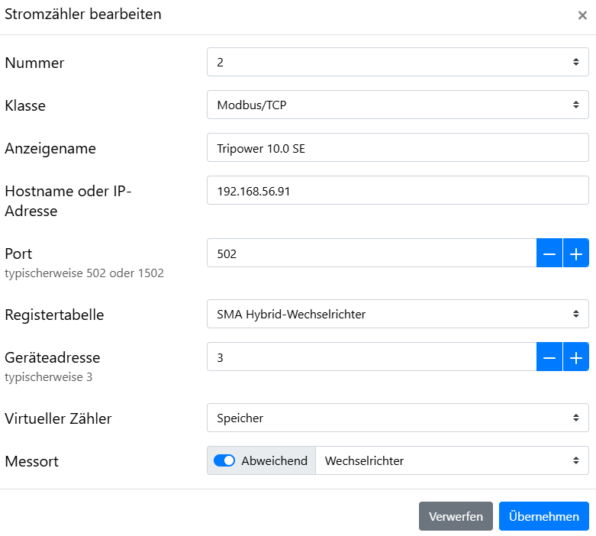596x536 pixels.
Task: Toggle the Messort Abweichend switch
Action: [224, 460]
